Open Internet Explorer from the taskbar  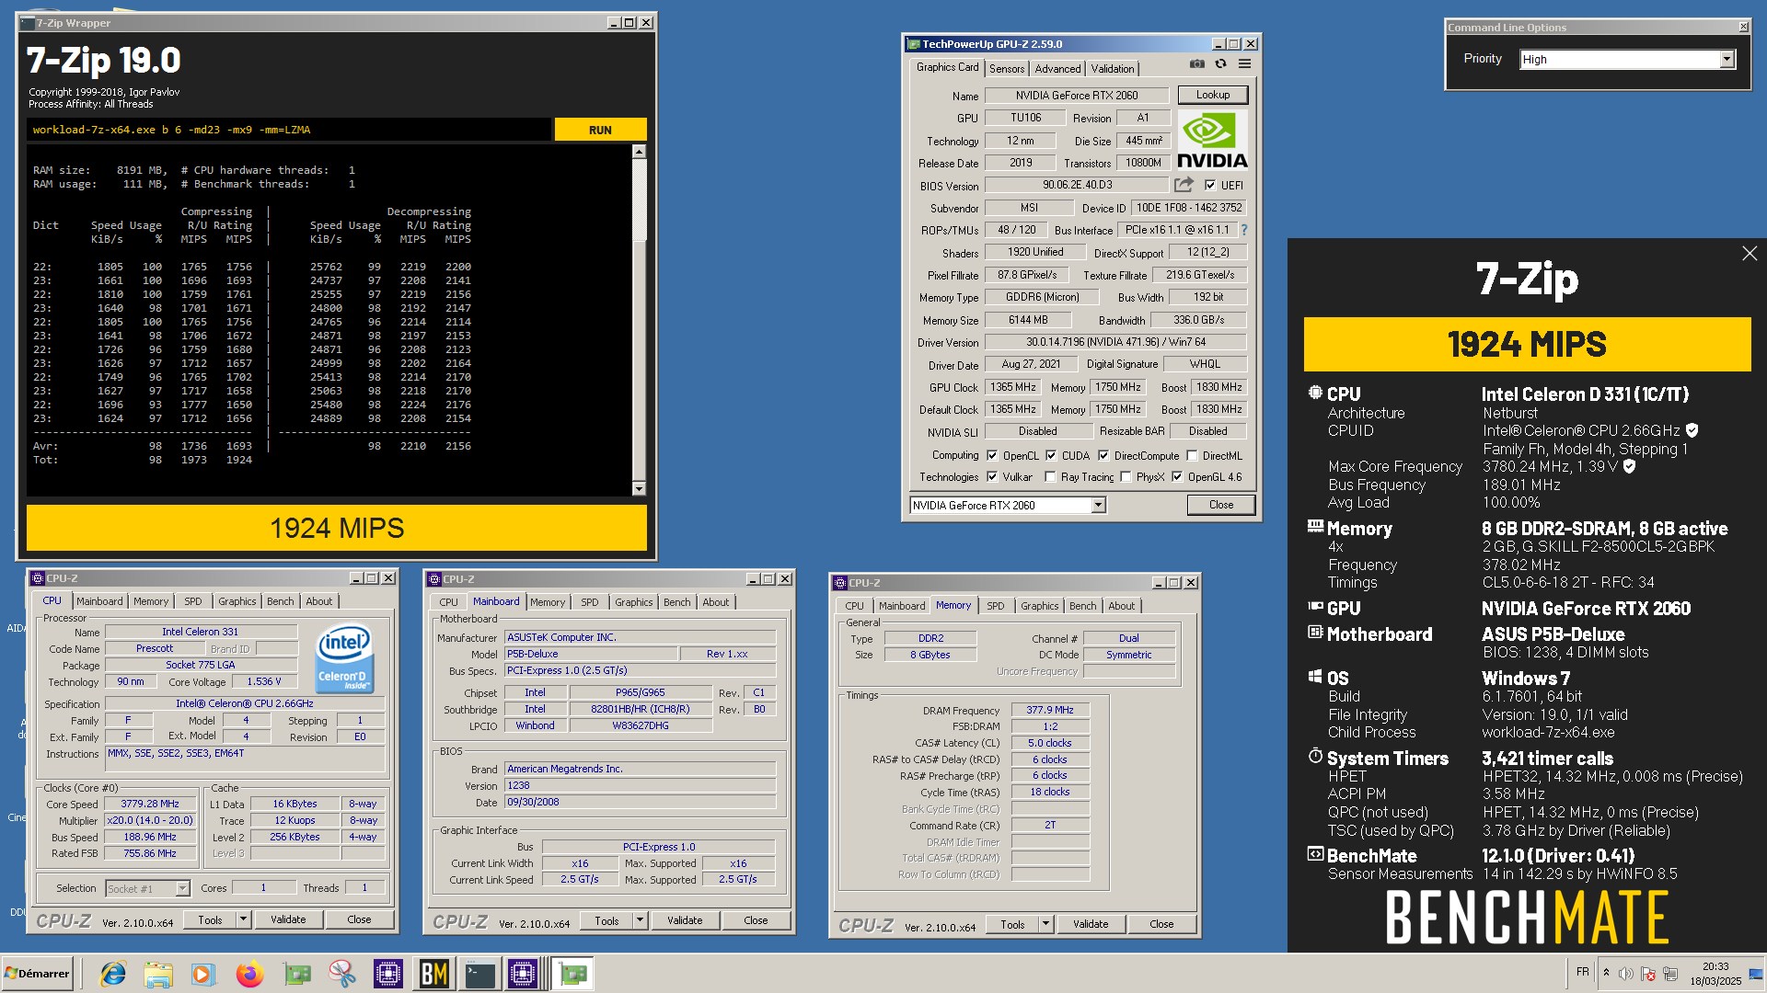[x=113, y=974]
